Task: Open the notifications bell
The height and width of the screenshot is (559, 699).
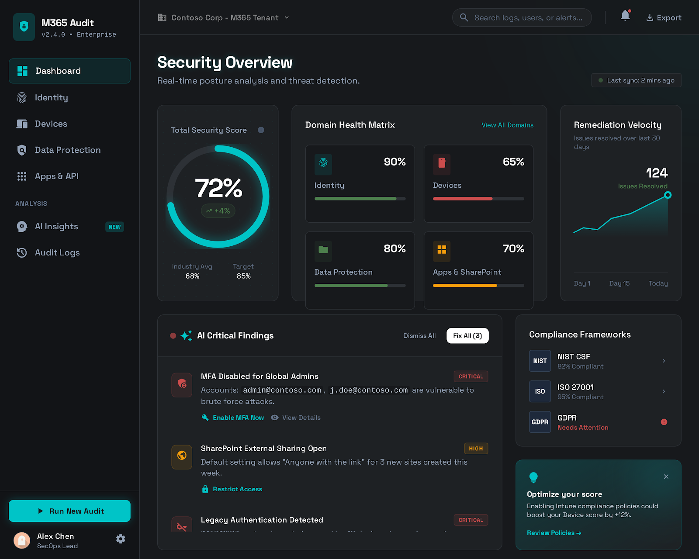Action: click(626, 16)
